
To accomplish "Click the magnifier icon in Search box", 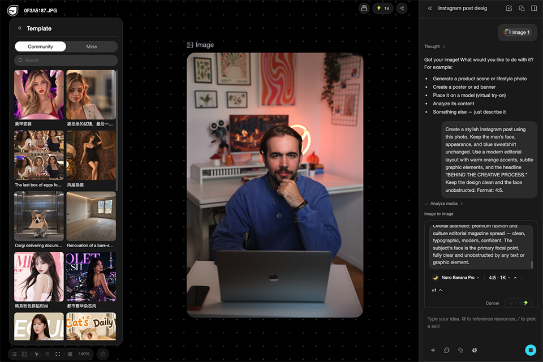I will (20, 61).
